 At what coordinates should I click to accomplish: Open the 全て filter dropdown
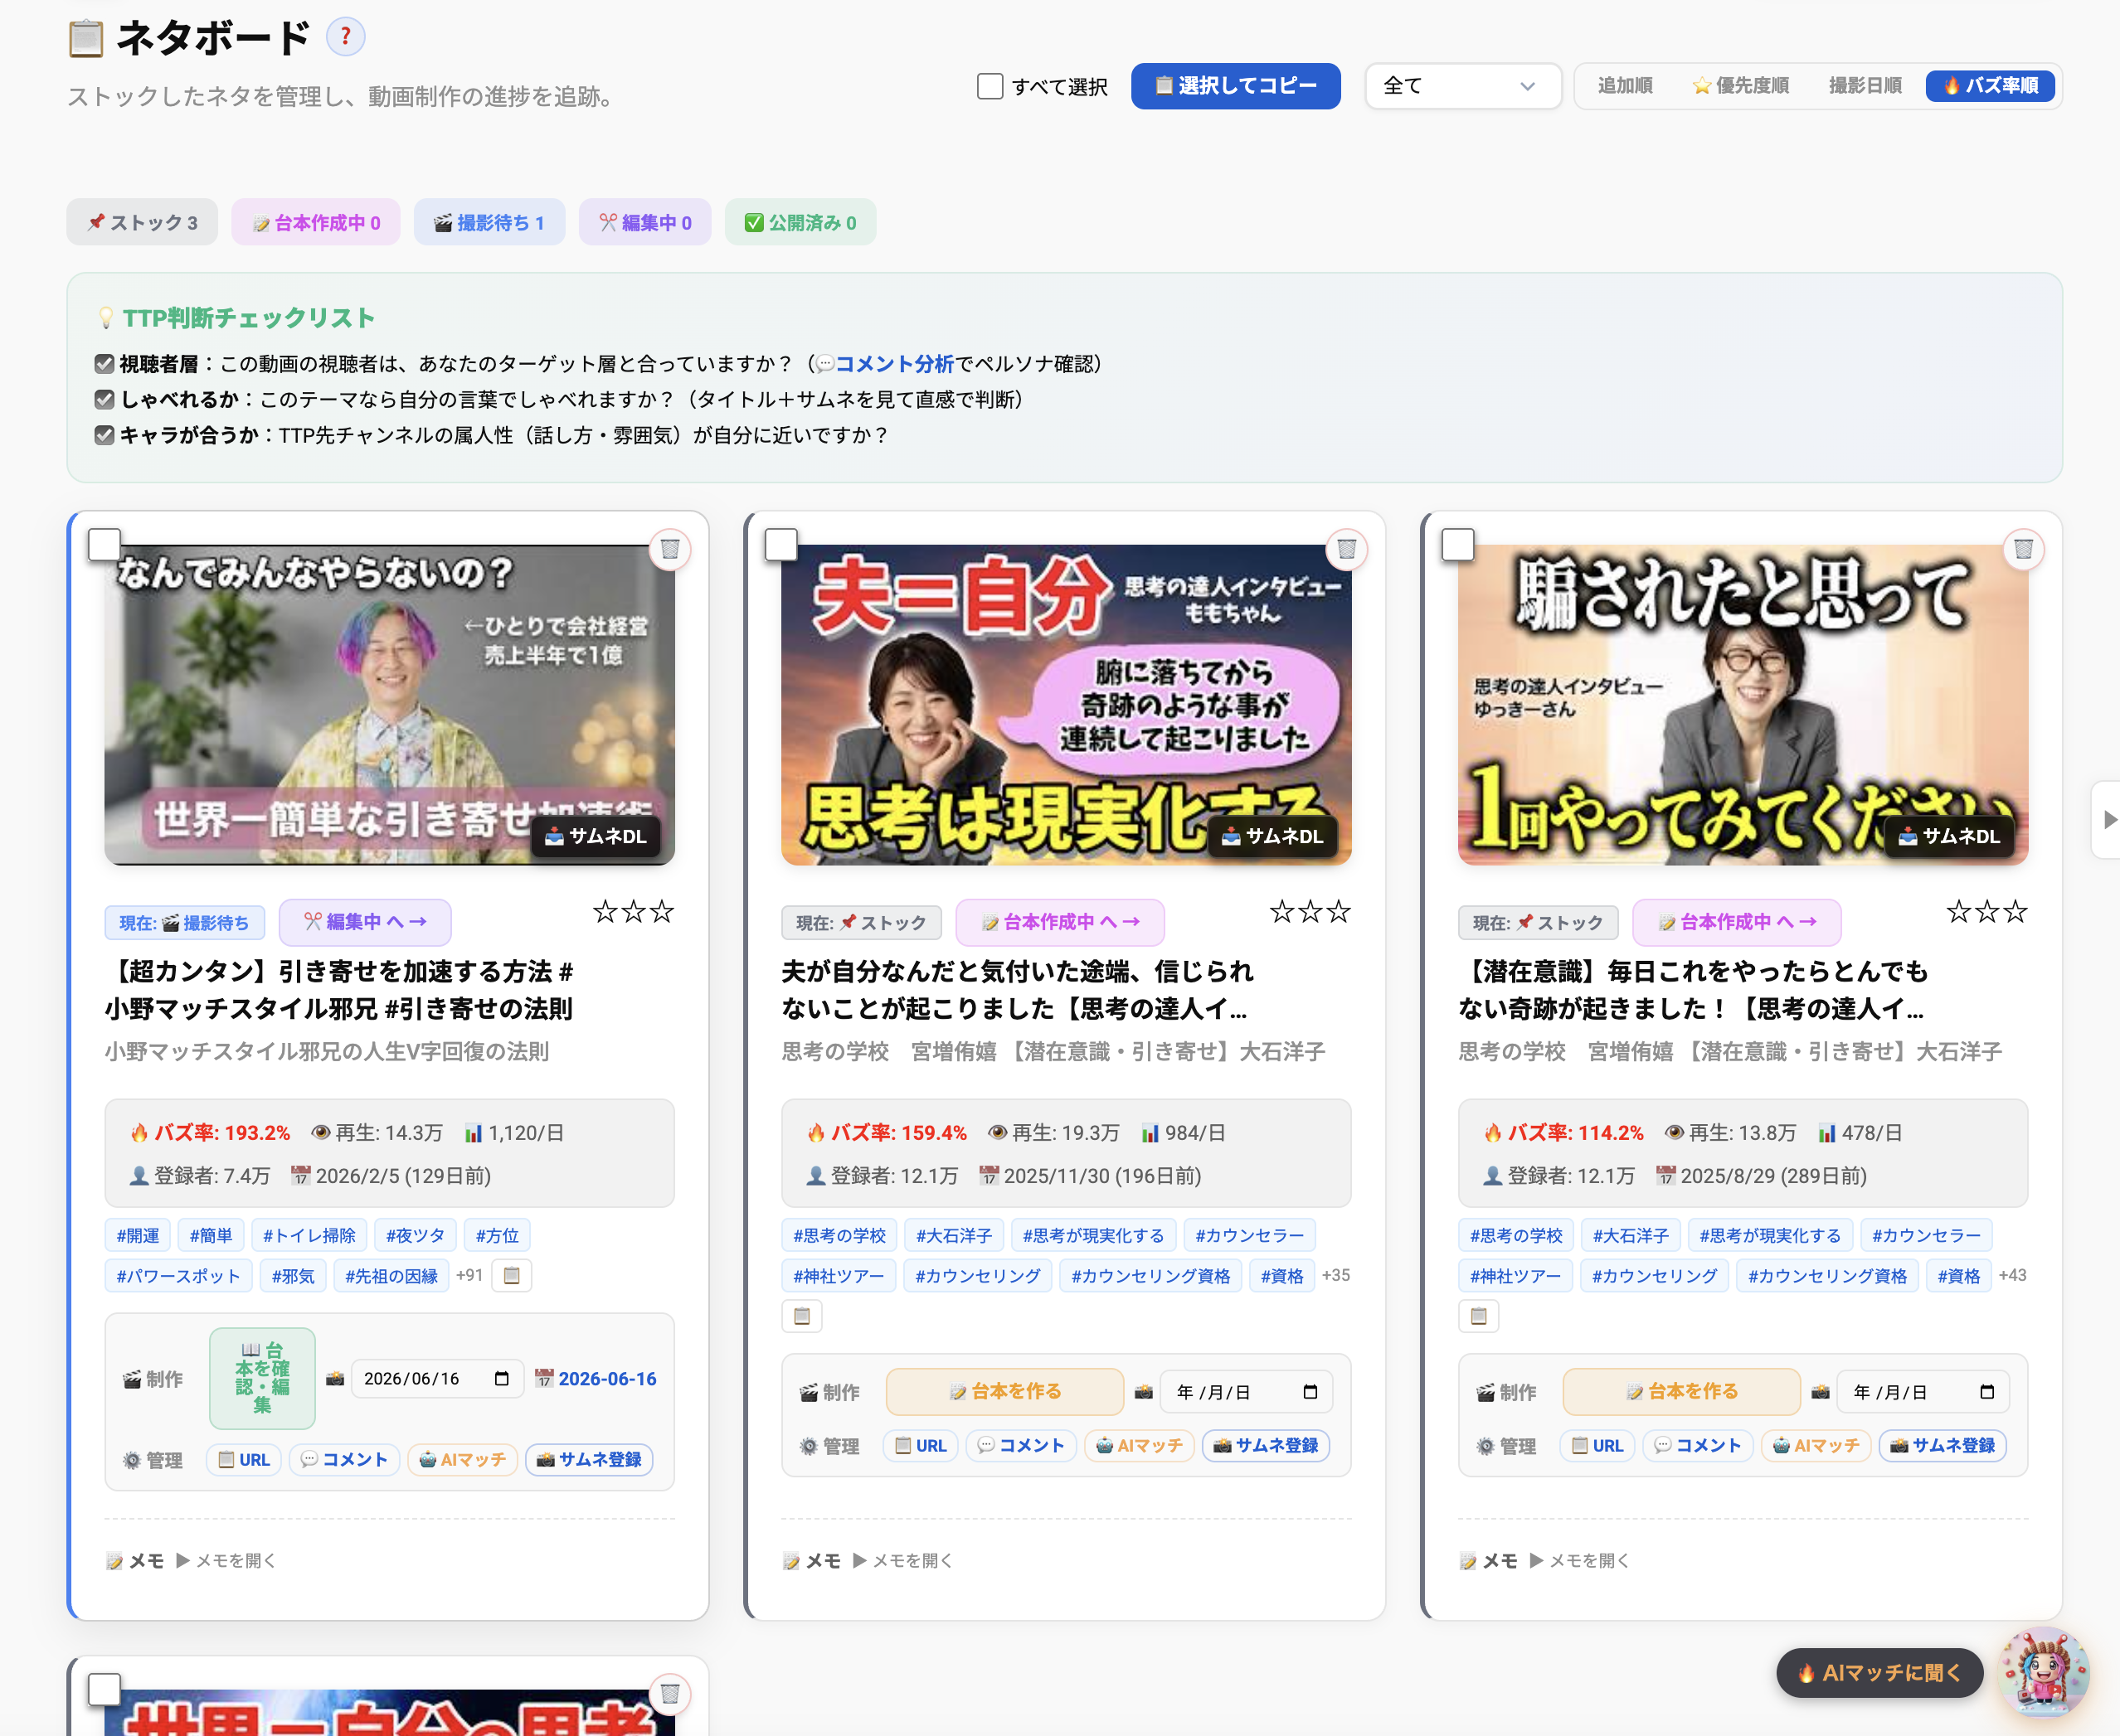(1463, 86)
